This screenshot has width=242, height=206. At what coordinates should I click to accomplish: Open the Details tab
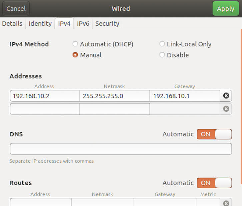coord(12,24)
